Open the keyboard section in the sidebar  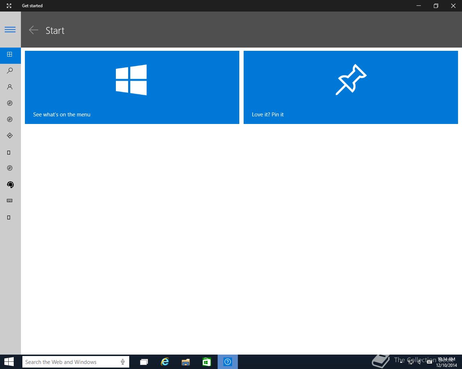click(x=10, y=201)
